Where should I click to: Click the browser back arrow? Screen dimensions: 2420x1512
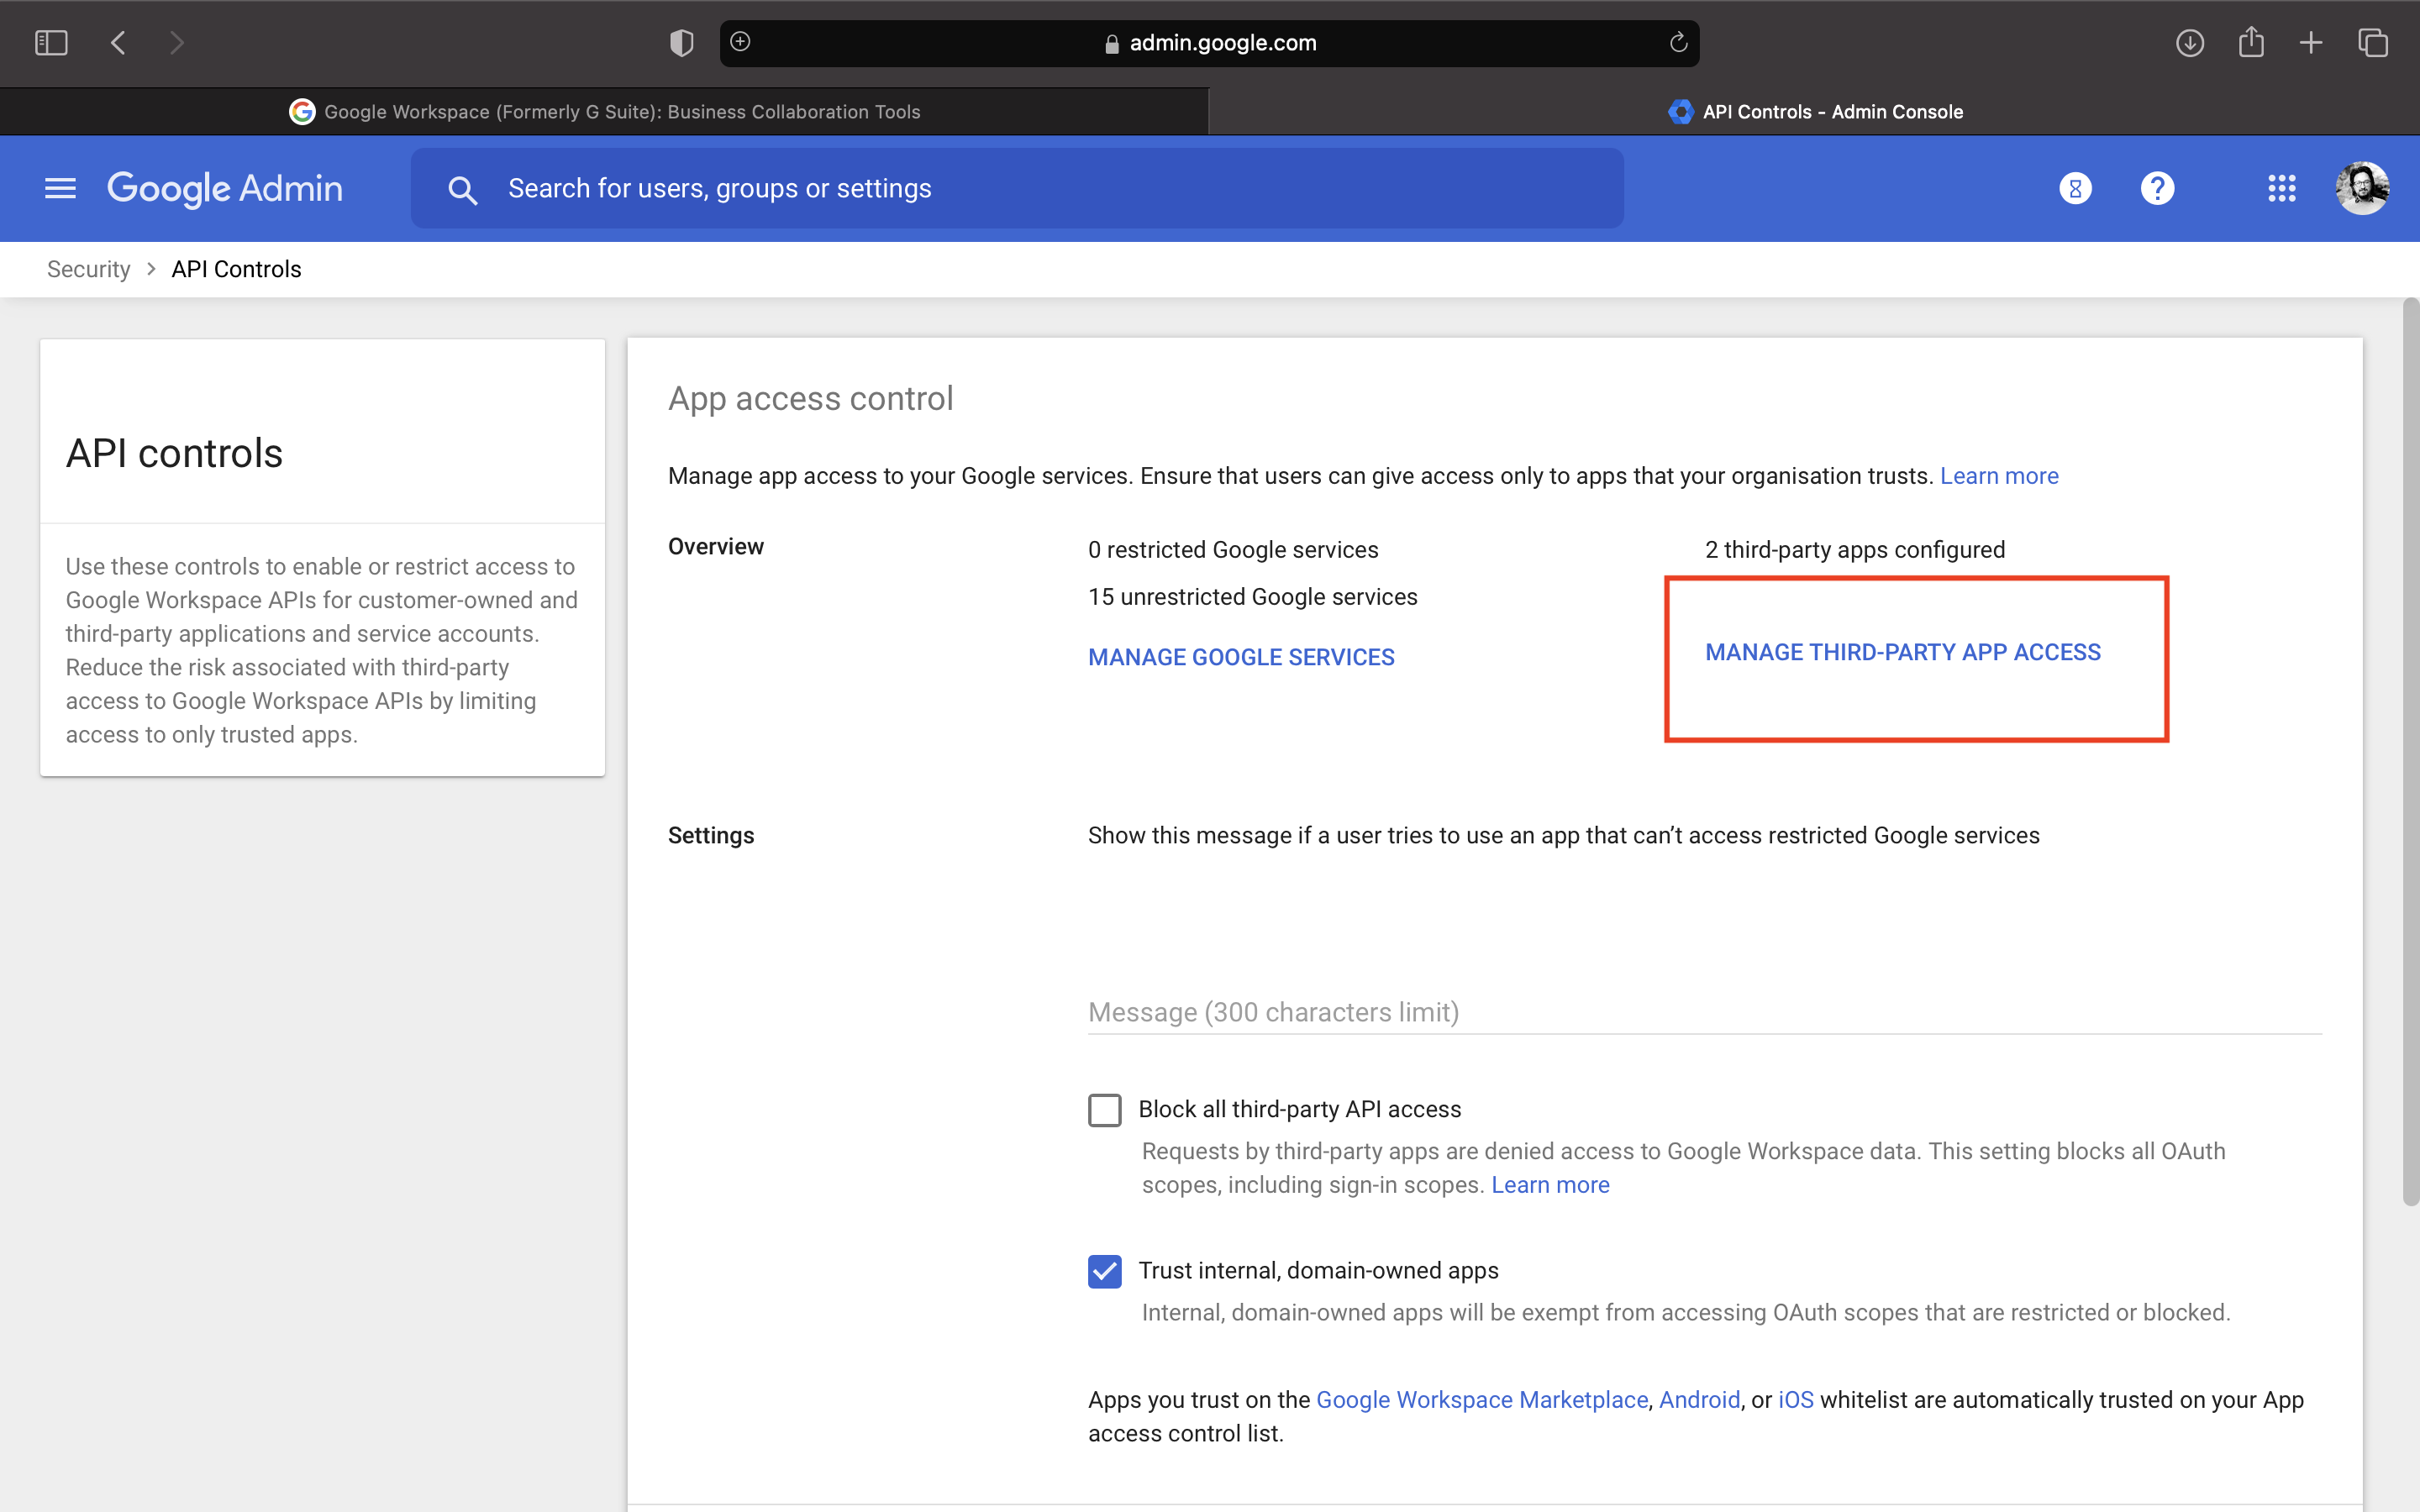118,43
